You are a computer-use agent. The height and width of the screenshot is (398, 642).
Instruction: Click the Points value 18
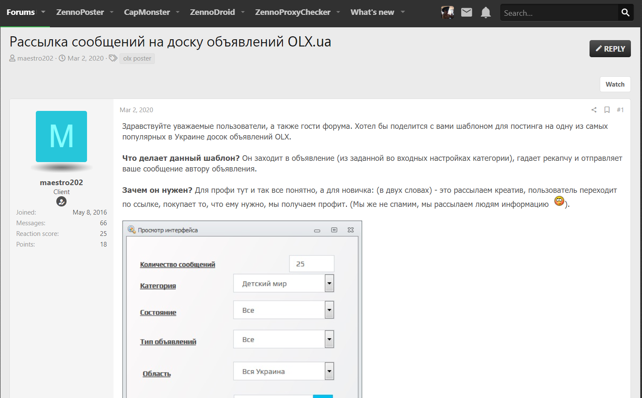[103, 244]
